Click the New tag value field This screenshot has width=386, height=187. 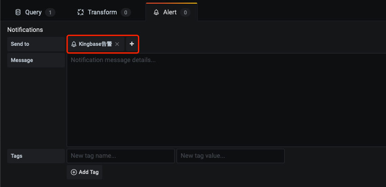(231, 156)
